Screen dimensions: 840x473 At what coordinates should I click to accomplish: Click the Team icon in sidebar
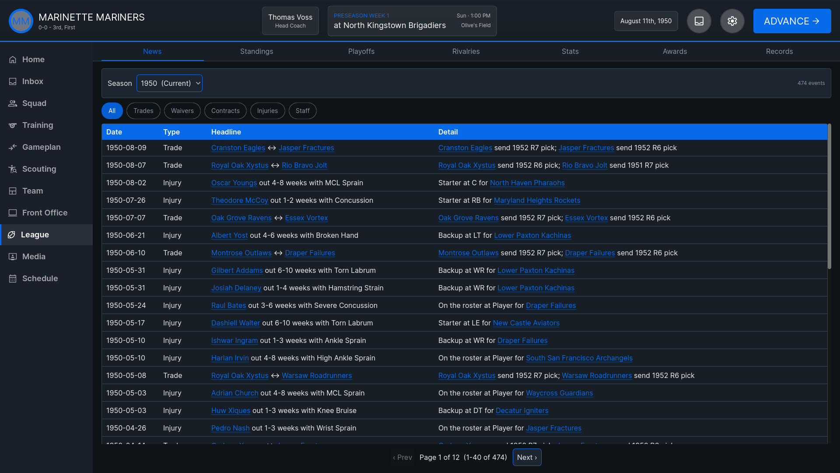(x=13, y=191)
